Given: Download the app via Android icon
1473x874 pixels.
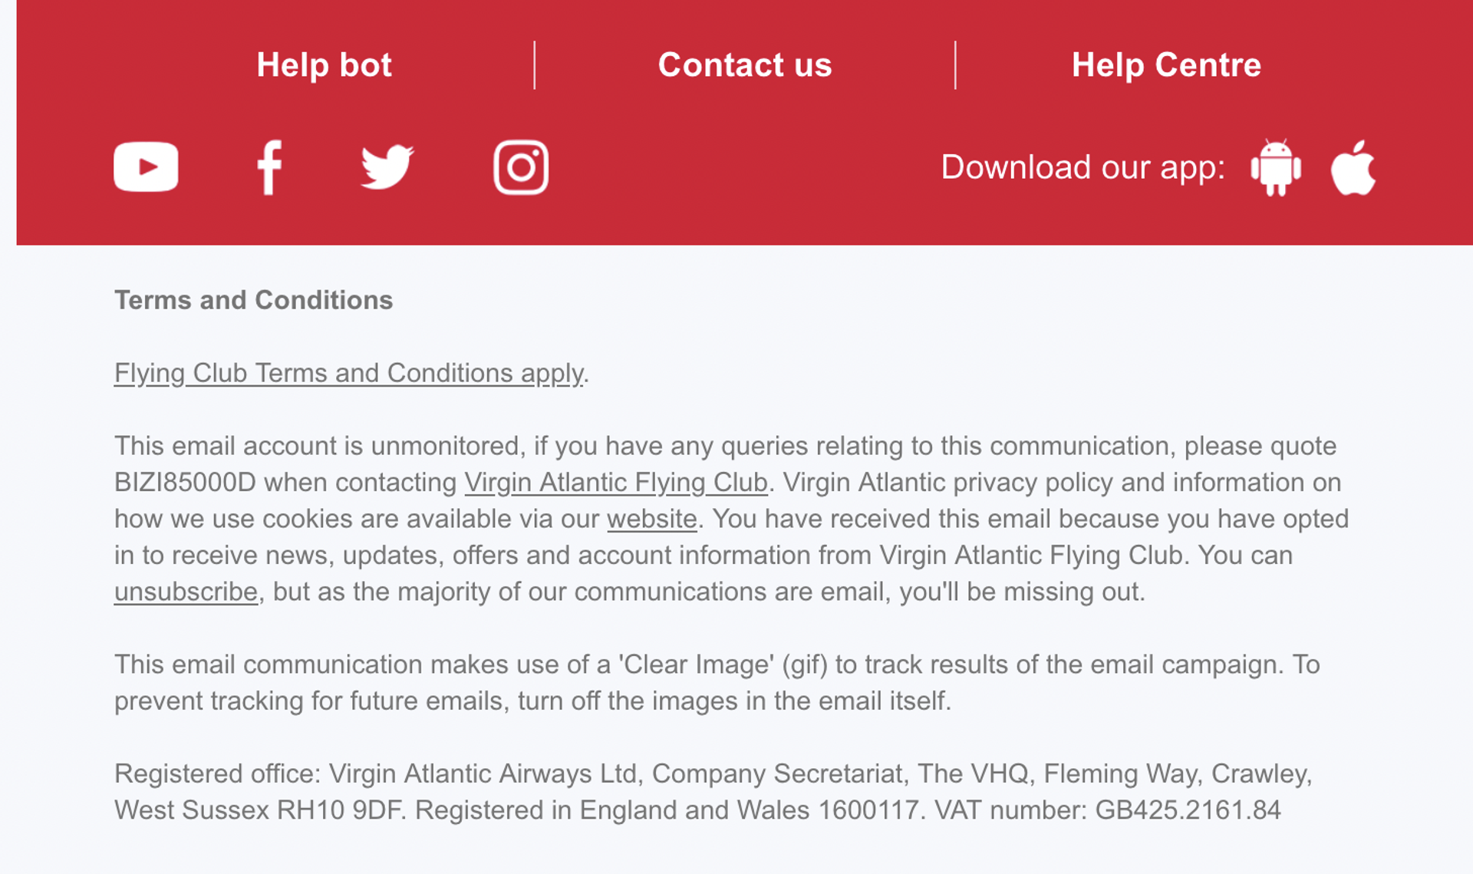Looking at the screenshot, I should pos(1275,167).
